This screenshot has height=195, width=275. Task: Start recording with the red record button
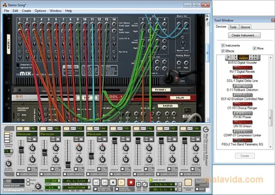(x=131, y=183)
